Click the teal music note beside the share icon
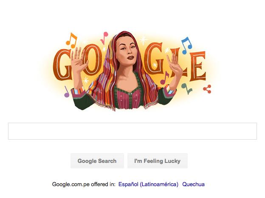 [x=186, y=88]
